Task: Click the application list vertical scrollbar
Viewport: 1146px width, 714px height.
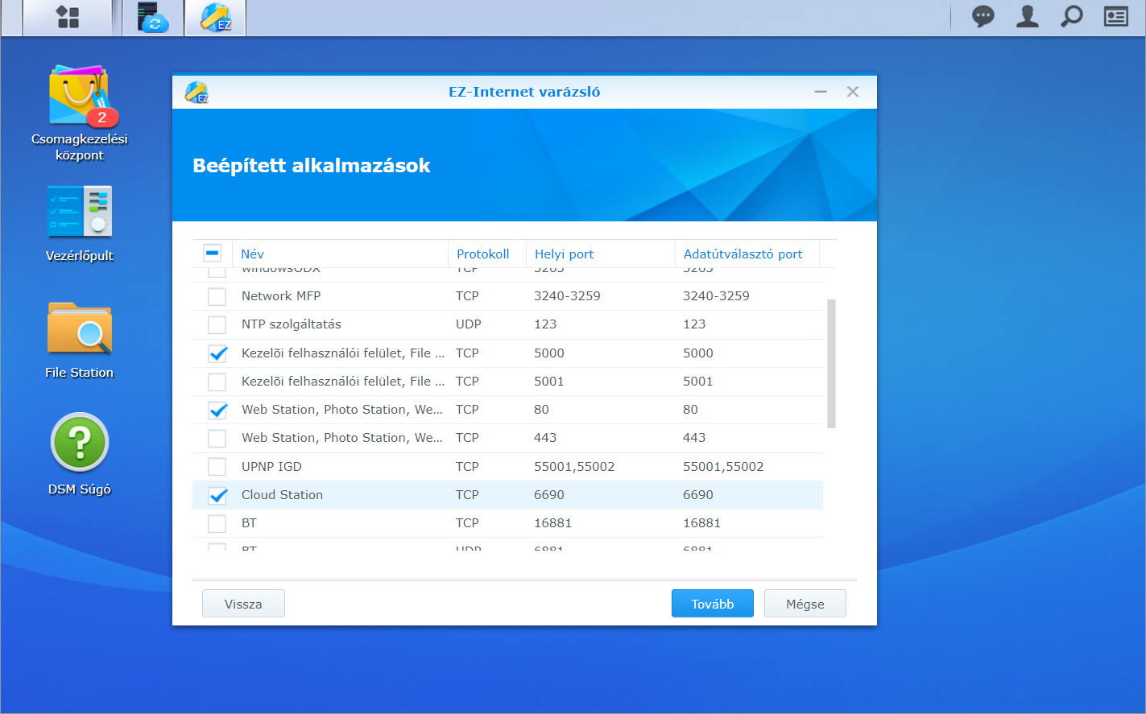Action: (831, 364)
